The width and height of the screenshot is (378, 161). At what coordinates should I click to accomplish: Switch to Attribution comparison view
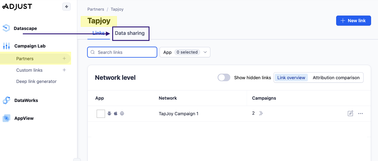pyautogui.click(x=336, y=77)
